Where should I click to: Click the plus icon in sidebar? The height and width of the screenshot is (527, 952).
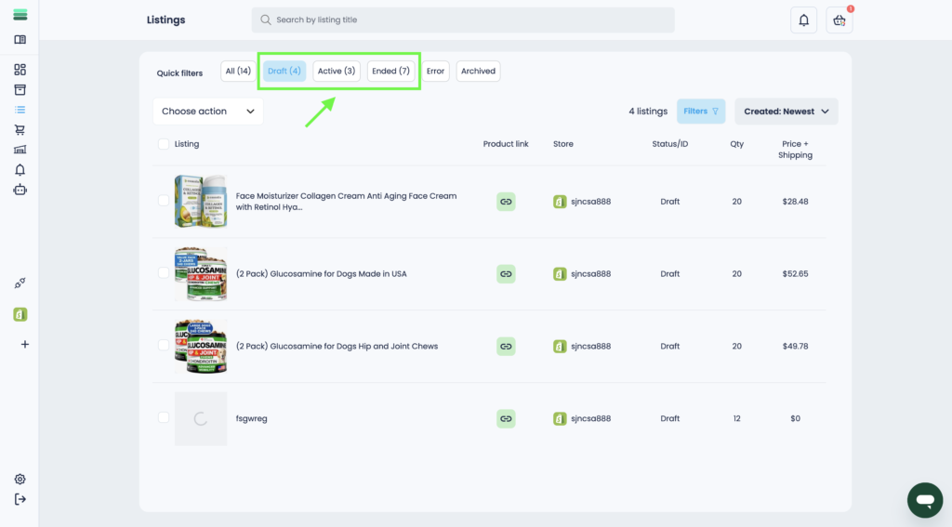click(24, 344)
